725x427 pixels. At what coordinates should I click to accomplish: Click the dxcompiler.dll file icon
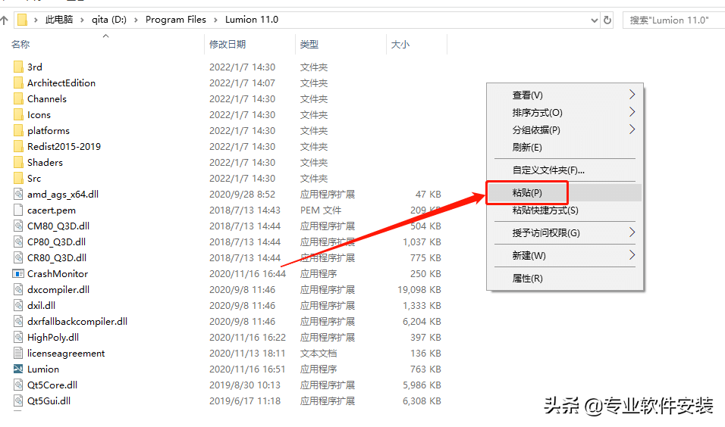click(18, 289)
